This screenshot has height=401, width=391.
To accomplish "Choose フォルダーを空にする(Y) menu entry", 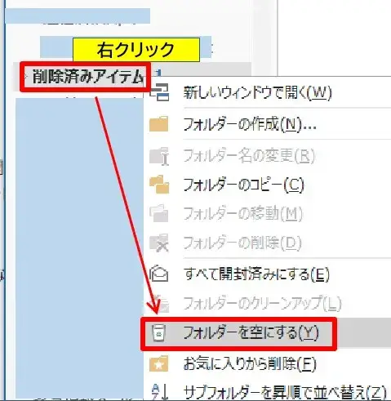I will click(251, 332).
